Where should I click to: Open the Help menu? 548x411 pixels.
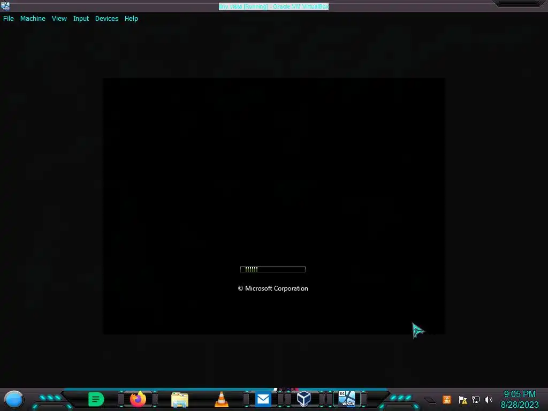131,19
